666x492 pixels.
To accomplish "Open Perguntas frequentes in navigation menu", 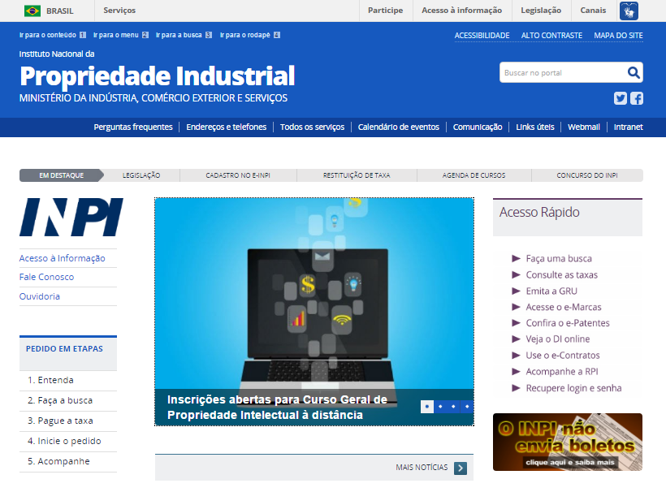I will click(x=133, y=127).
